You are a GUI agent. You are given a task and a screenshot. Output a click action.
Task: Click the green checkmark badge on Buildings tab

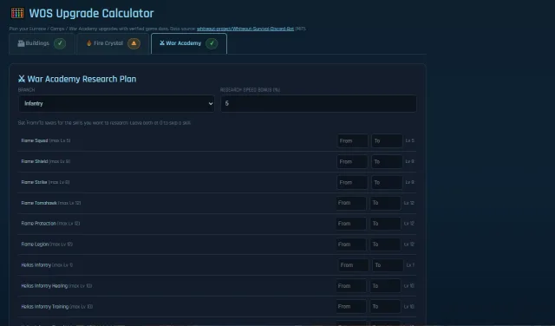tap(60, 43)
